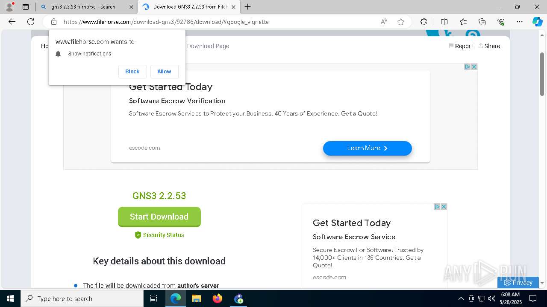Open the AdChoices info icon on the top ad
The width and height of the screenshot is (547, 307).
[468, 67]
